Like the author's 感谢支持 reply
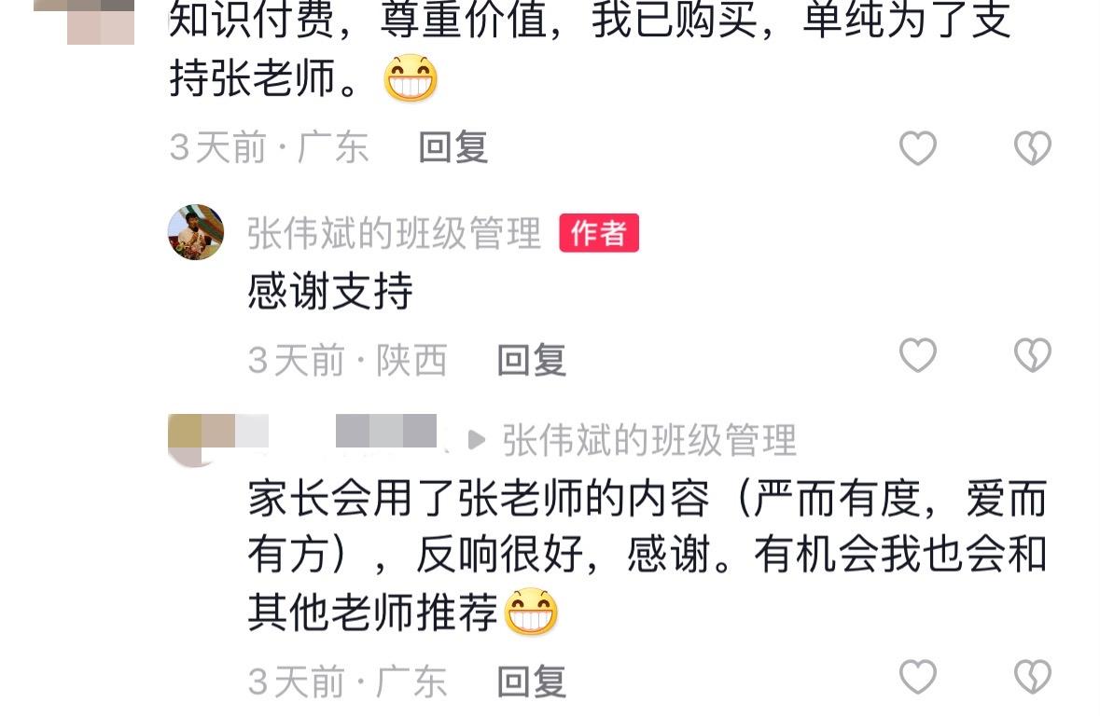This screenshot has height=716, width=1100. pos(918,355)
